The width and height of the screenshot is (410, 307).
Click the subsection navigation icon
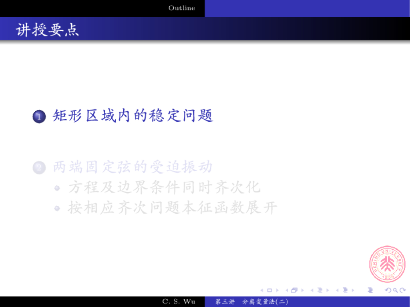[320, 290]
